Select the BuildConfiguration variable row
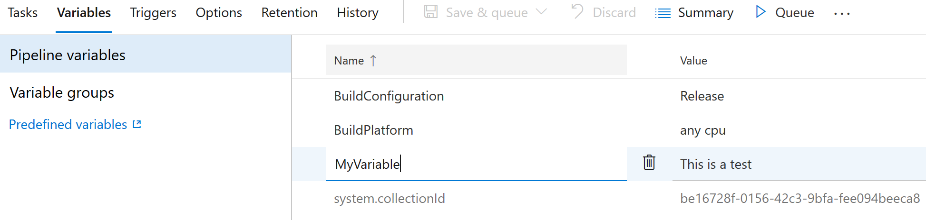 609,96
